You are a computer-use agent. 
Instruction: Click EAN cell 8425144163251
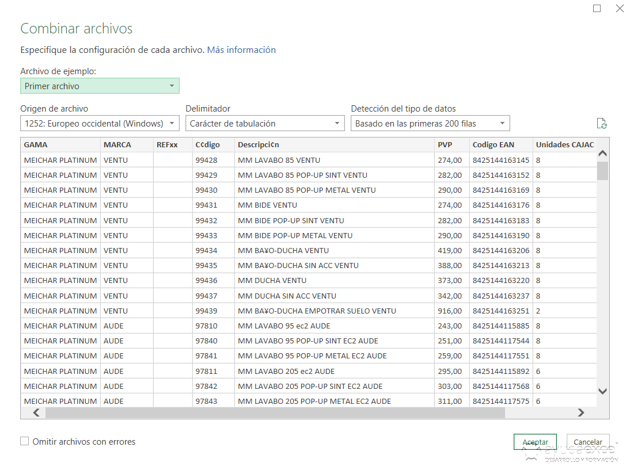coord(501,311)
